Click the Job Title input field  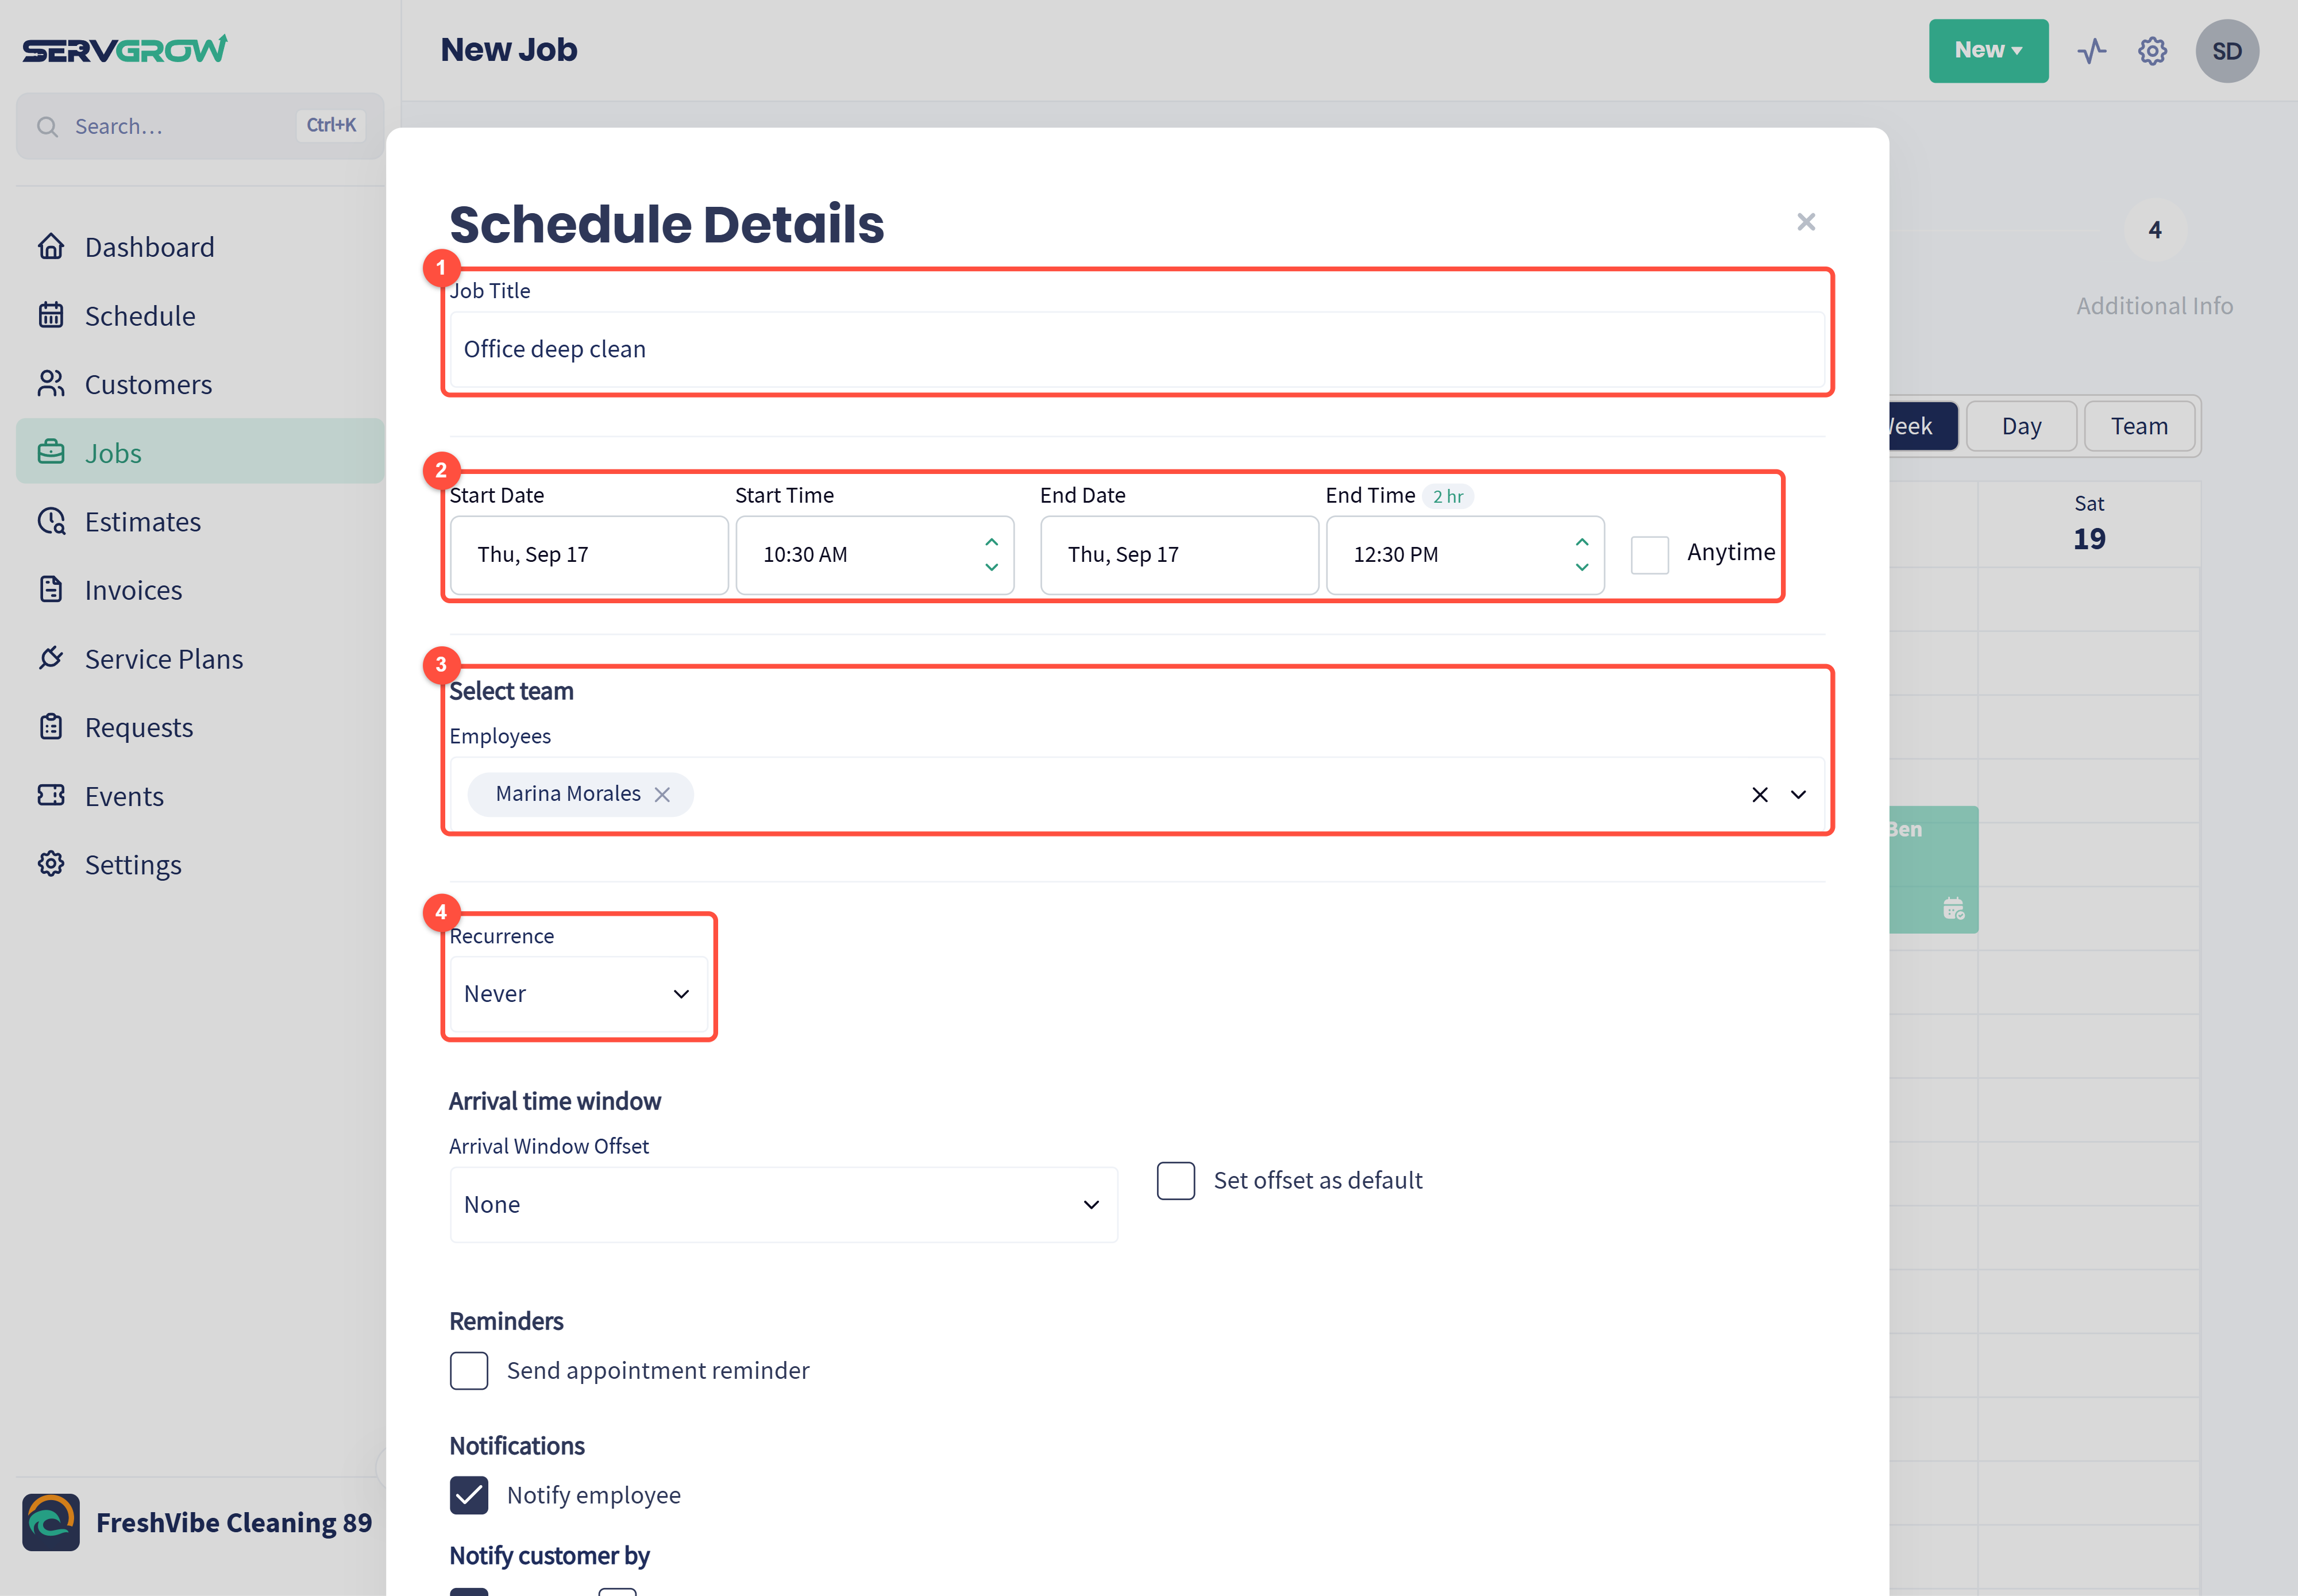pos(1137,349)
